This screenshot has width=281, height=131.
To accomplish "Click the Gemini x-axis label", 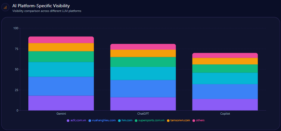I will click(x=61, y=113).
